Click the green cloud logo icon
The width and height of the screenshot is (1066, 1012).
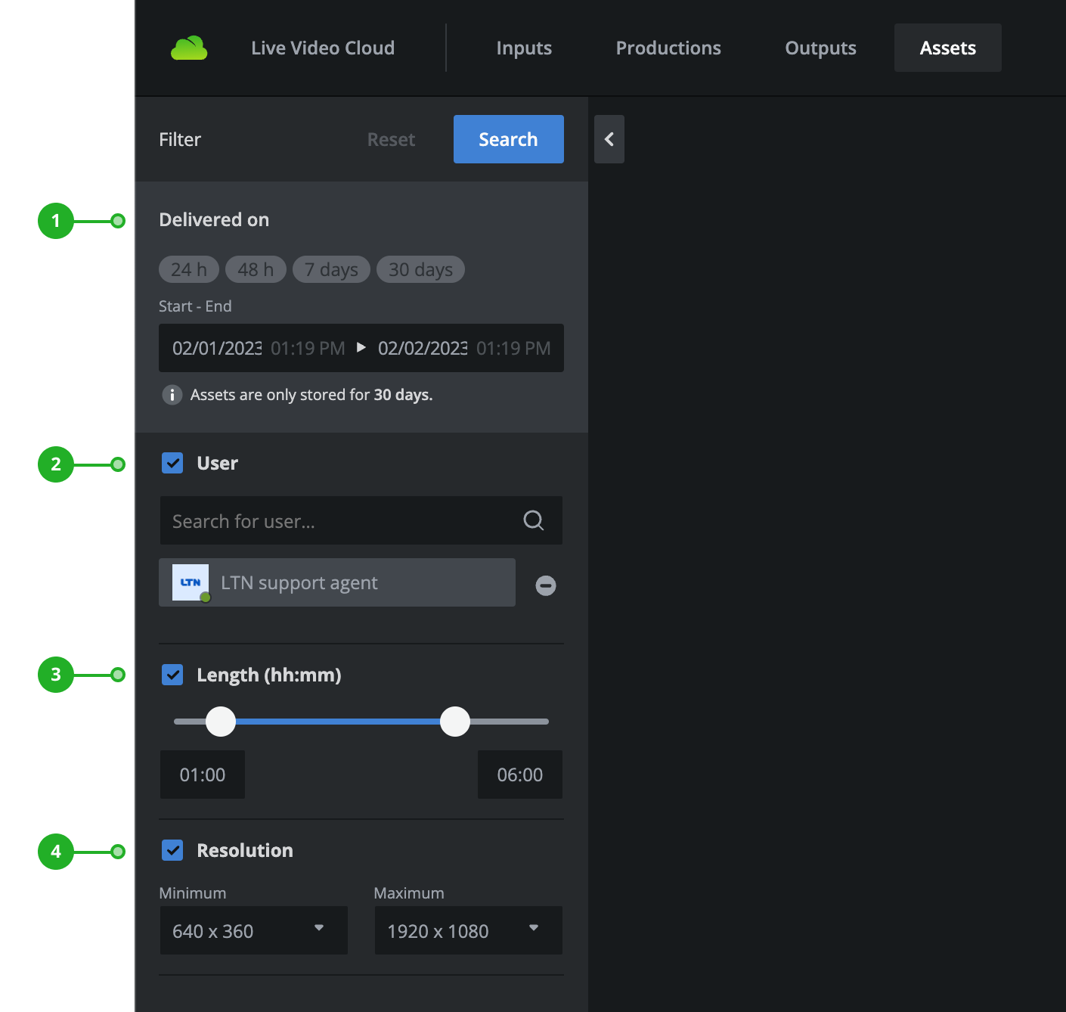point(189,48)
